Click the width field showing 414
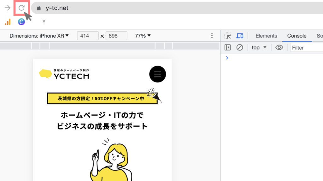Image resolution: width=323 pixels, height=181 pixels. tap(87, 36)
